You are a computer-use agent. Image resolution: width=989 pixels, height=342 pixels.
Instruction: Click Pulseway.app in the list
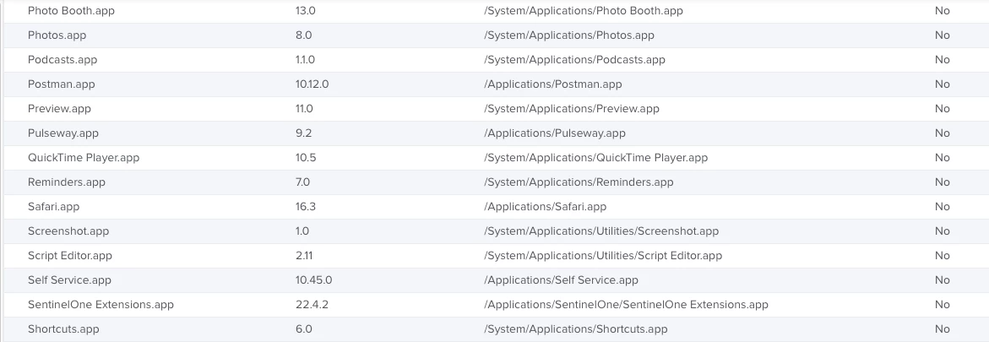(63, 133)
